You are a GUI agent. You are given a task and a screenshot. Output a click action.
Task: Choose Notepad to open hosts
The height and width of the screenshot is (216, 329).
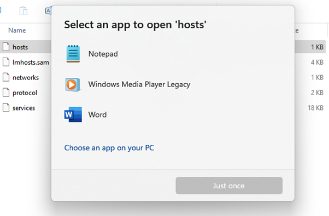103,54
